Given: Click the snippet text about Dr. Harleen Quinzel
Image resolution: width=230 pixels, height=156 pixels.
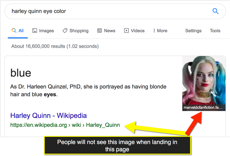Looking at the screenshot, I should [x=88, y=90].
